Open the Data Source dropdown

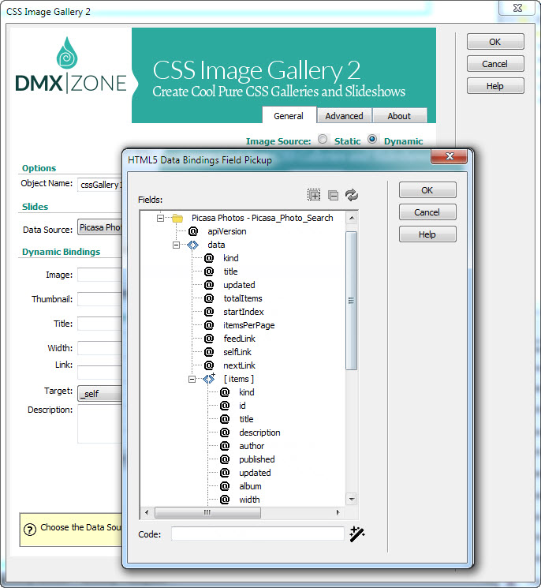coord(99,227)
